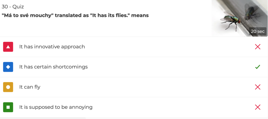Select answer text It has innovative approach

[52, 47]
